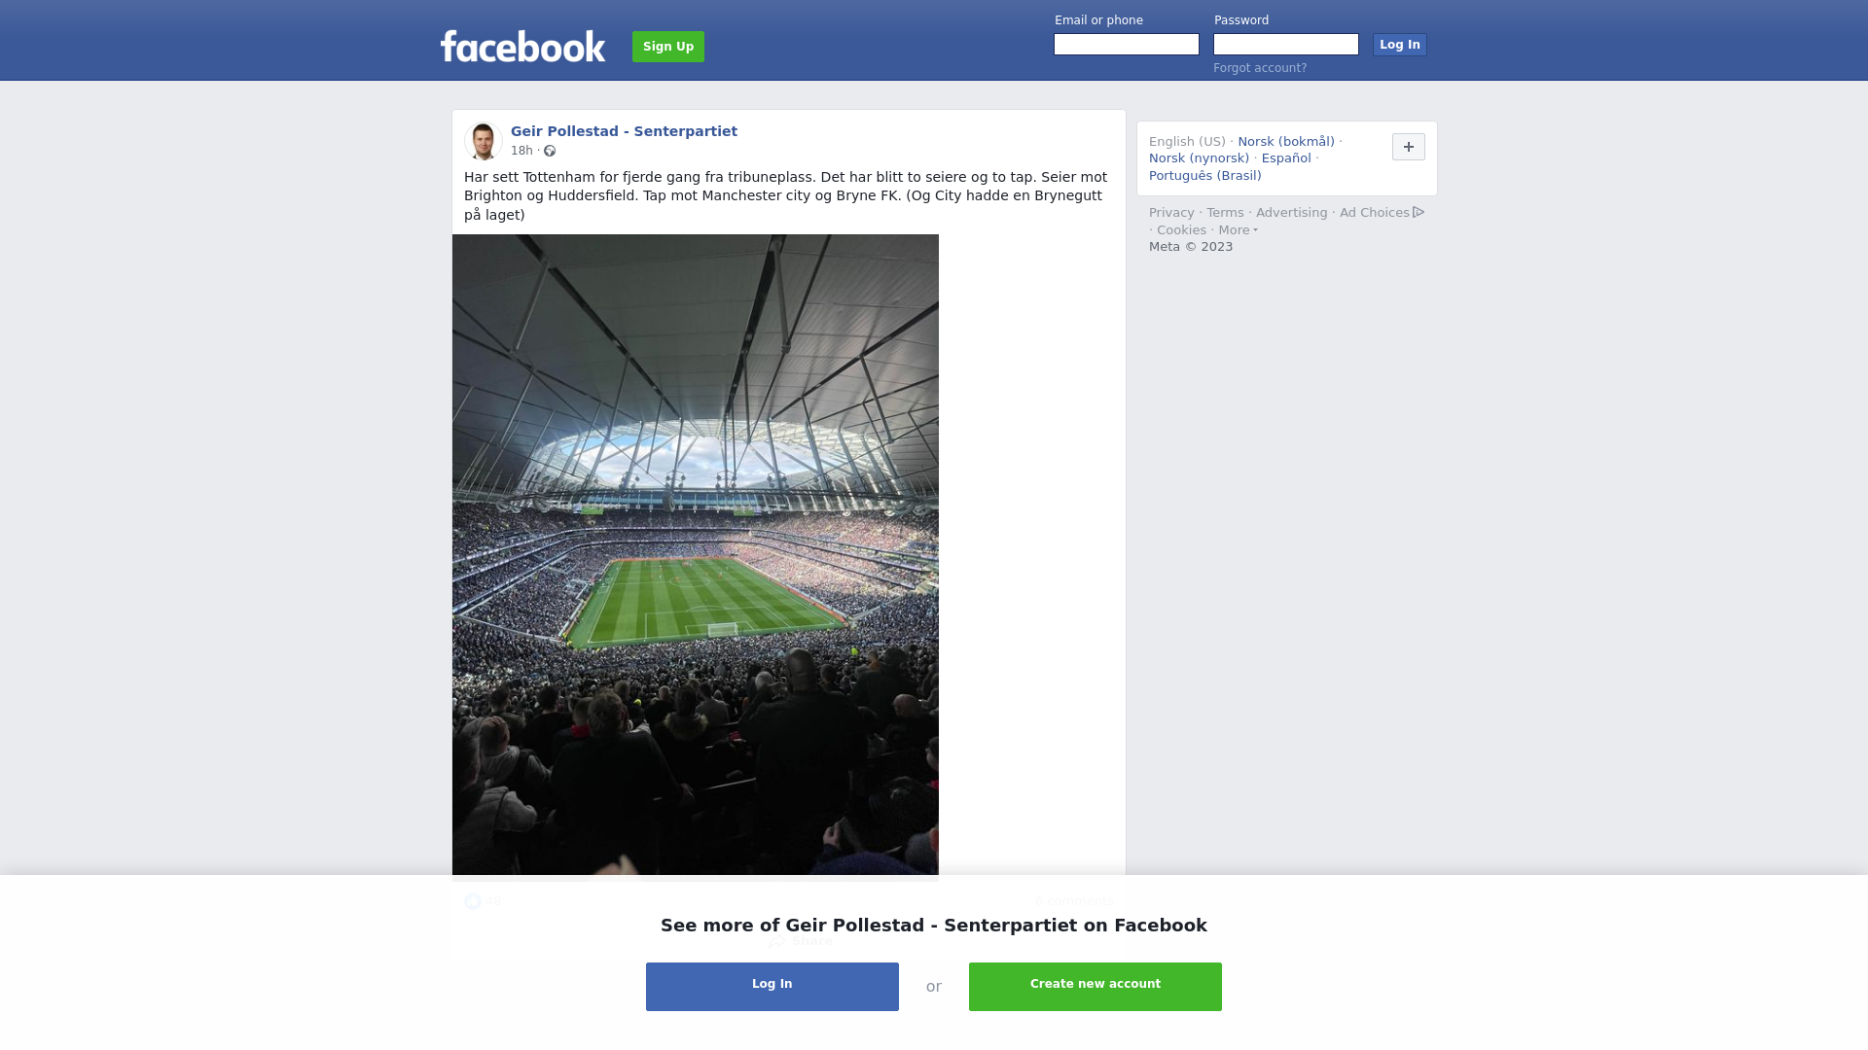
Task: Switch language to Norsk (bokmål)
Action: [x=1285, y=142]
